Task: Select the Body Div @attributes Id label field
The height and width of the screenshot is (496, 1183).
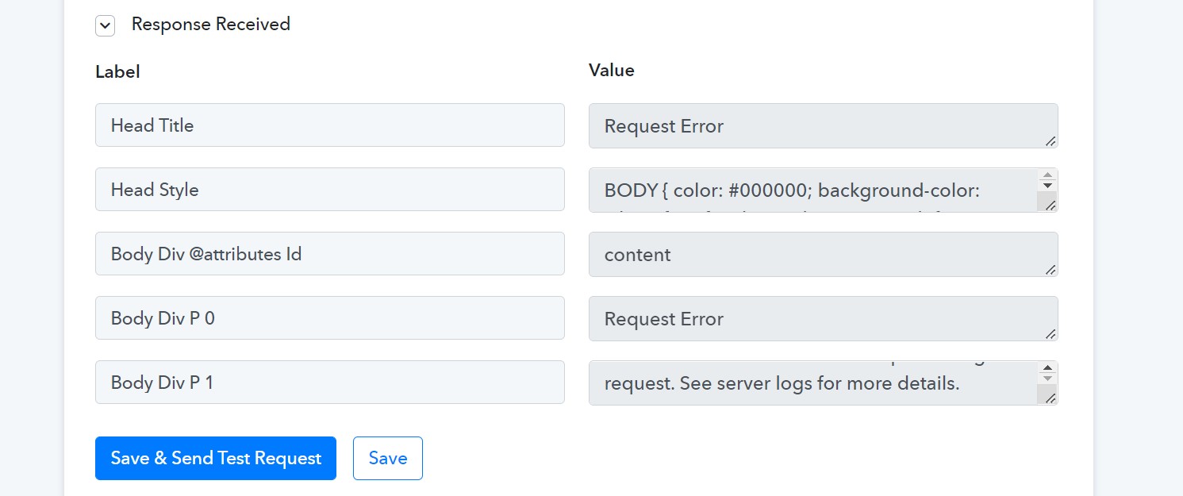Action: pos(330,254)
